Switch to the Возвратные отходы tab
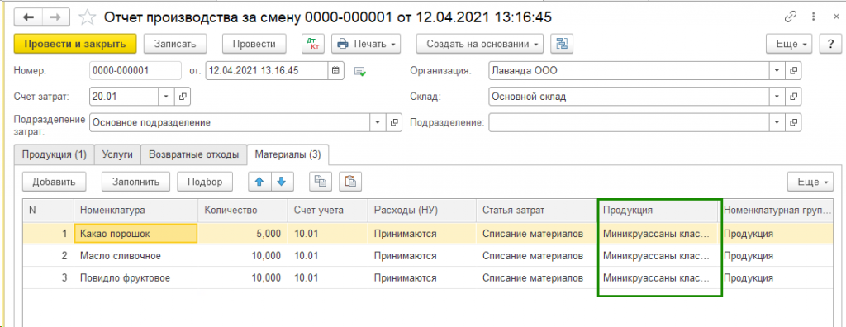The image size is (846, 327). coord(193,154)
